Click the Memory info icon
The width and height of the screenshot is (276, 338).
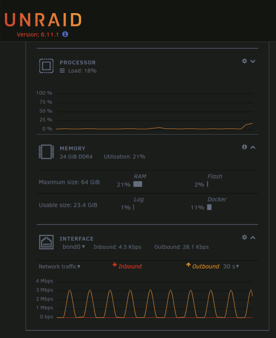(245, 147)
